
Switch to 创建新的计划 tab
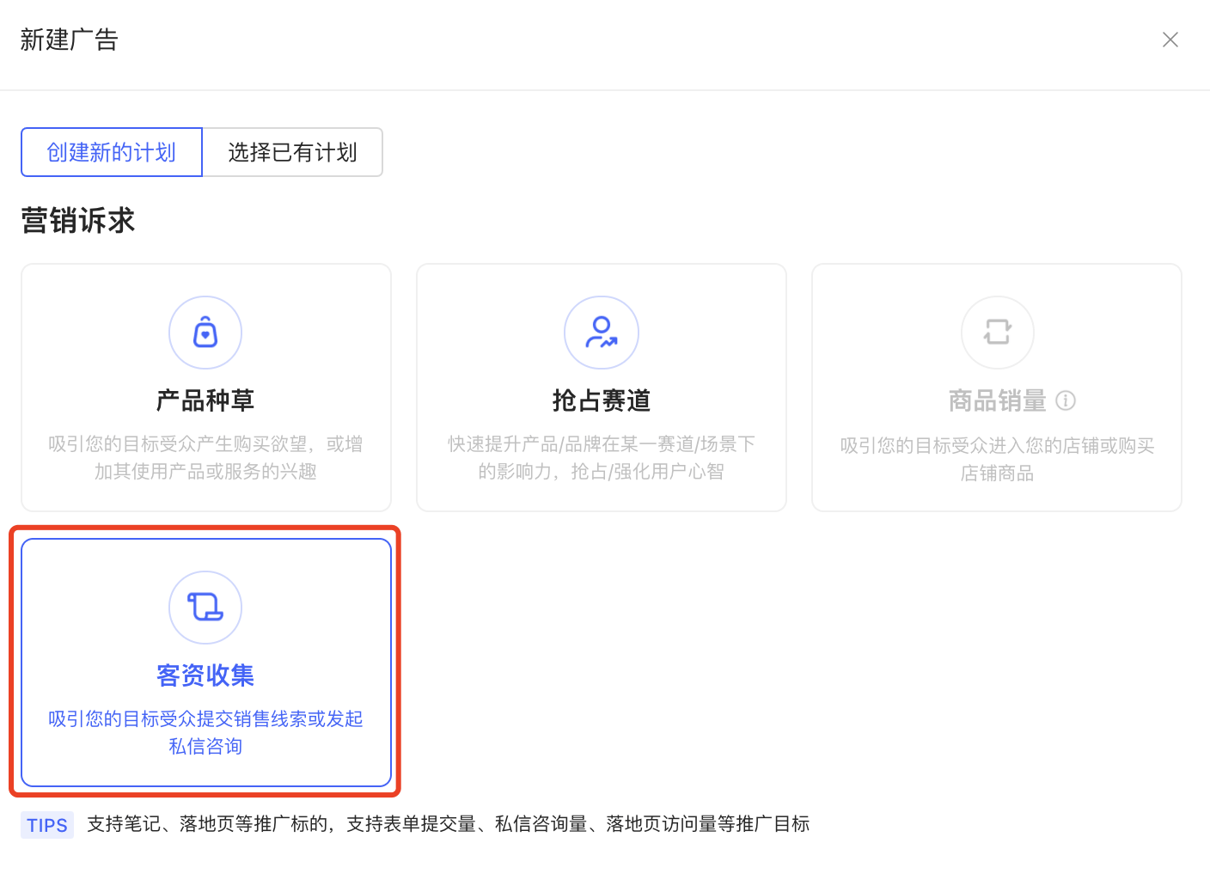point(112,152)
